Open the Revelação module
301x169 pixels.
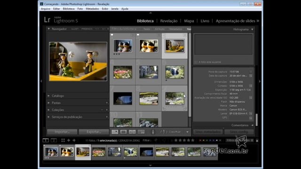(x=169, y=21)
